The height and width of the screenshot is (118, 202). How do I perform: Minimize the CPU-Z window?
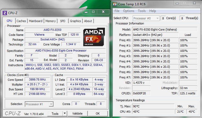(x=86, y=12)
